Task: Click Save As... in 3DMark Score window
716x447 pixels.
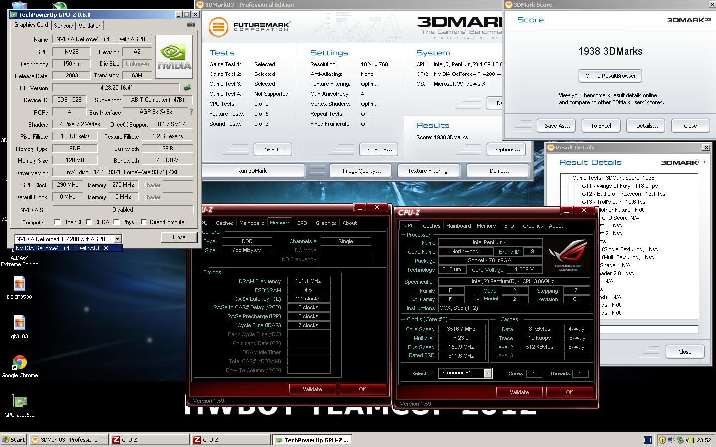Action: pos(557,126)
